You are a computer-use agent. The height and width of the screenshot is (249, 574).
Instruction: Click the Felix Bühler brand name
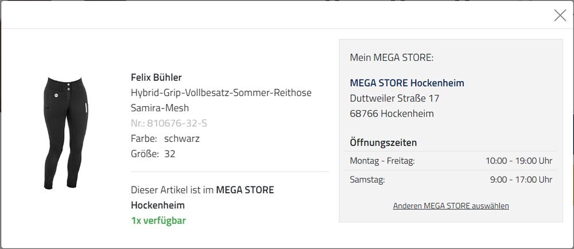[156, 77]
